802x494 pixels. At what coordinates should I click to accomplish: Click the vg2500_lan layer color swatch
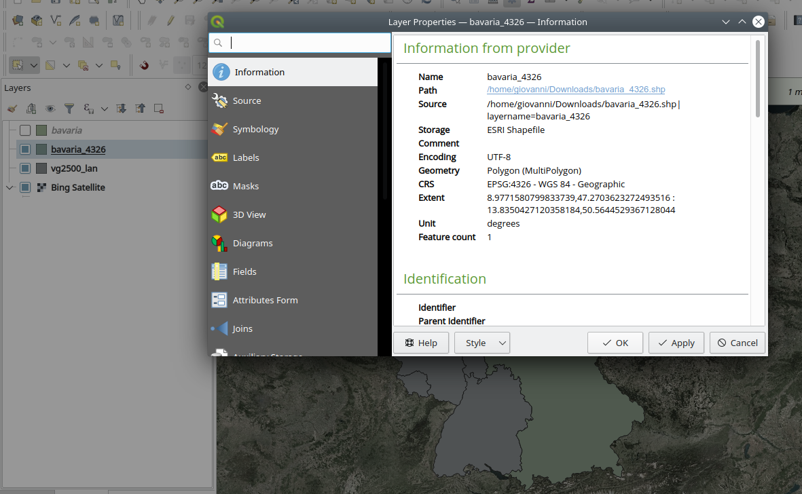pyautogui.click(x=41, y=168)
